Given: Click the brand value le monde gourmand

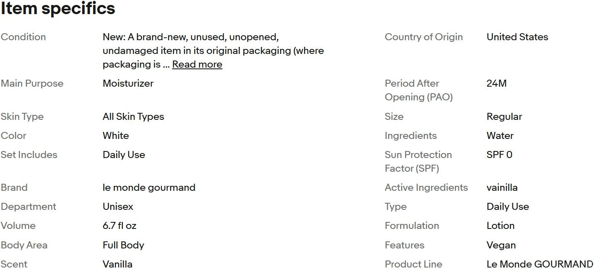Looking at the screenshot, I should (x=149, y=187).
